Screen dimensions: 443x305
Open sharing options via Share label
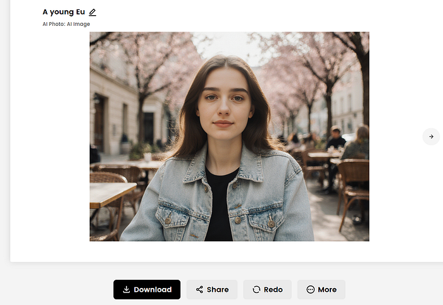pos(217,289)
